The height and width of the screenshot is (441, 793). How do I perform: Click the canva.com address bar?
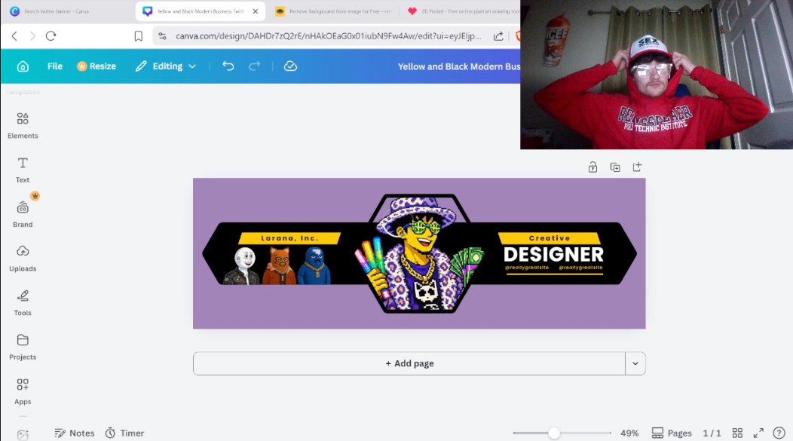click(x=328, y=36)
